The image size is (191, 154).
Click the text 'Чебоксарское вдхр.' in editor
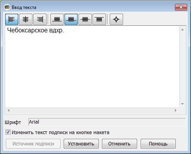(36, 30)
